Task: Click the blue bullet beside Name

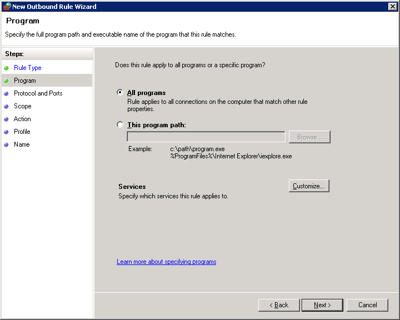Action: [x=6, y=144]
